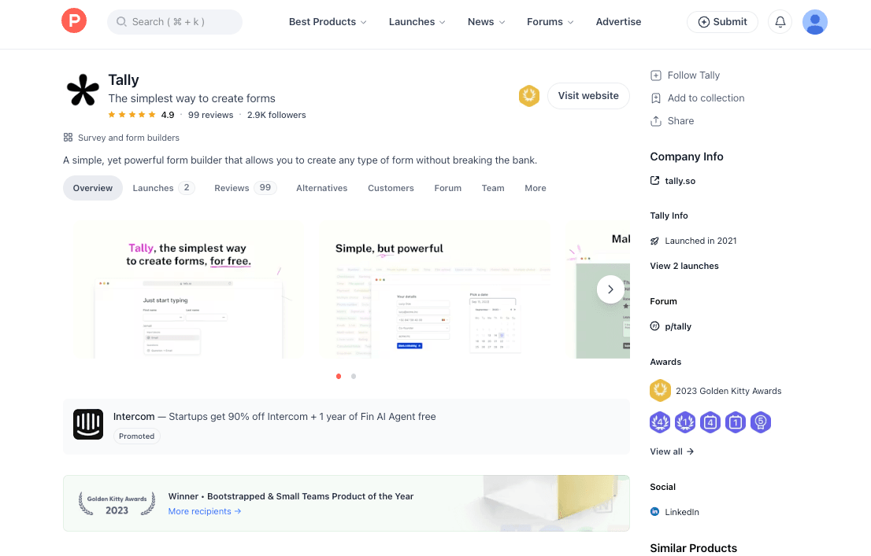Click the purple calendar badge numbered 4

[710, 422]
